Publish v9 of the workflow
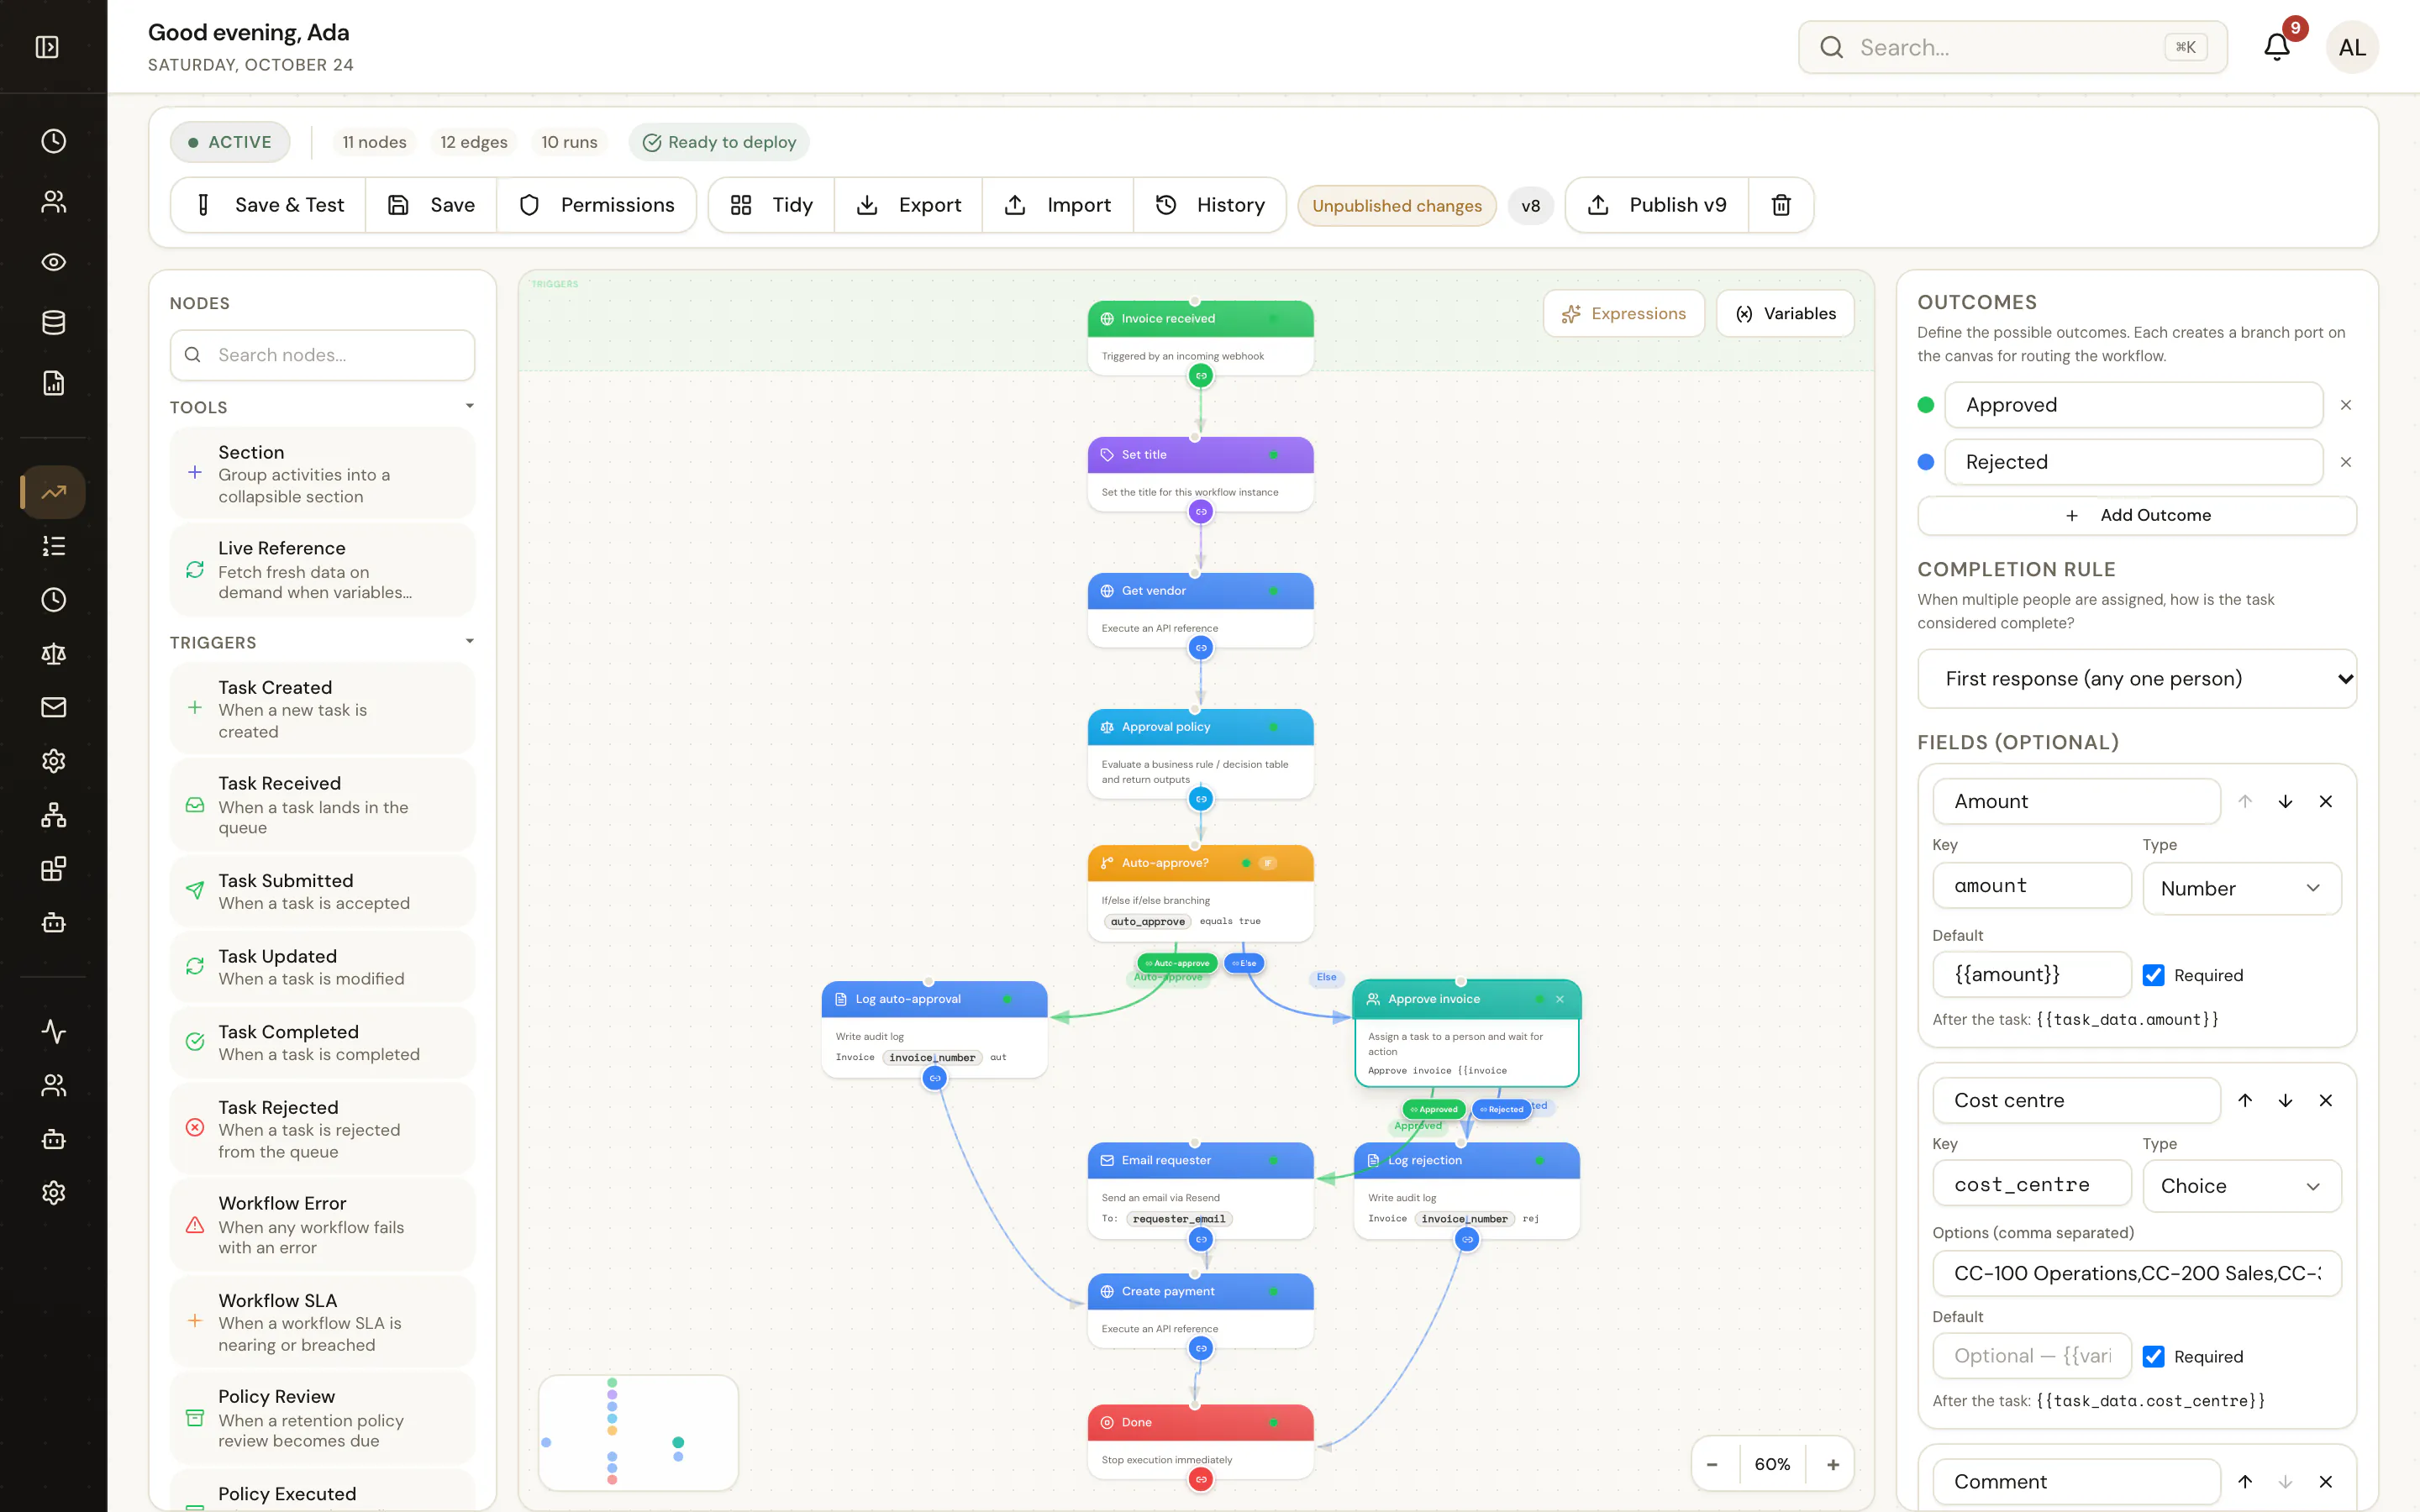 tap(1657, 205)
